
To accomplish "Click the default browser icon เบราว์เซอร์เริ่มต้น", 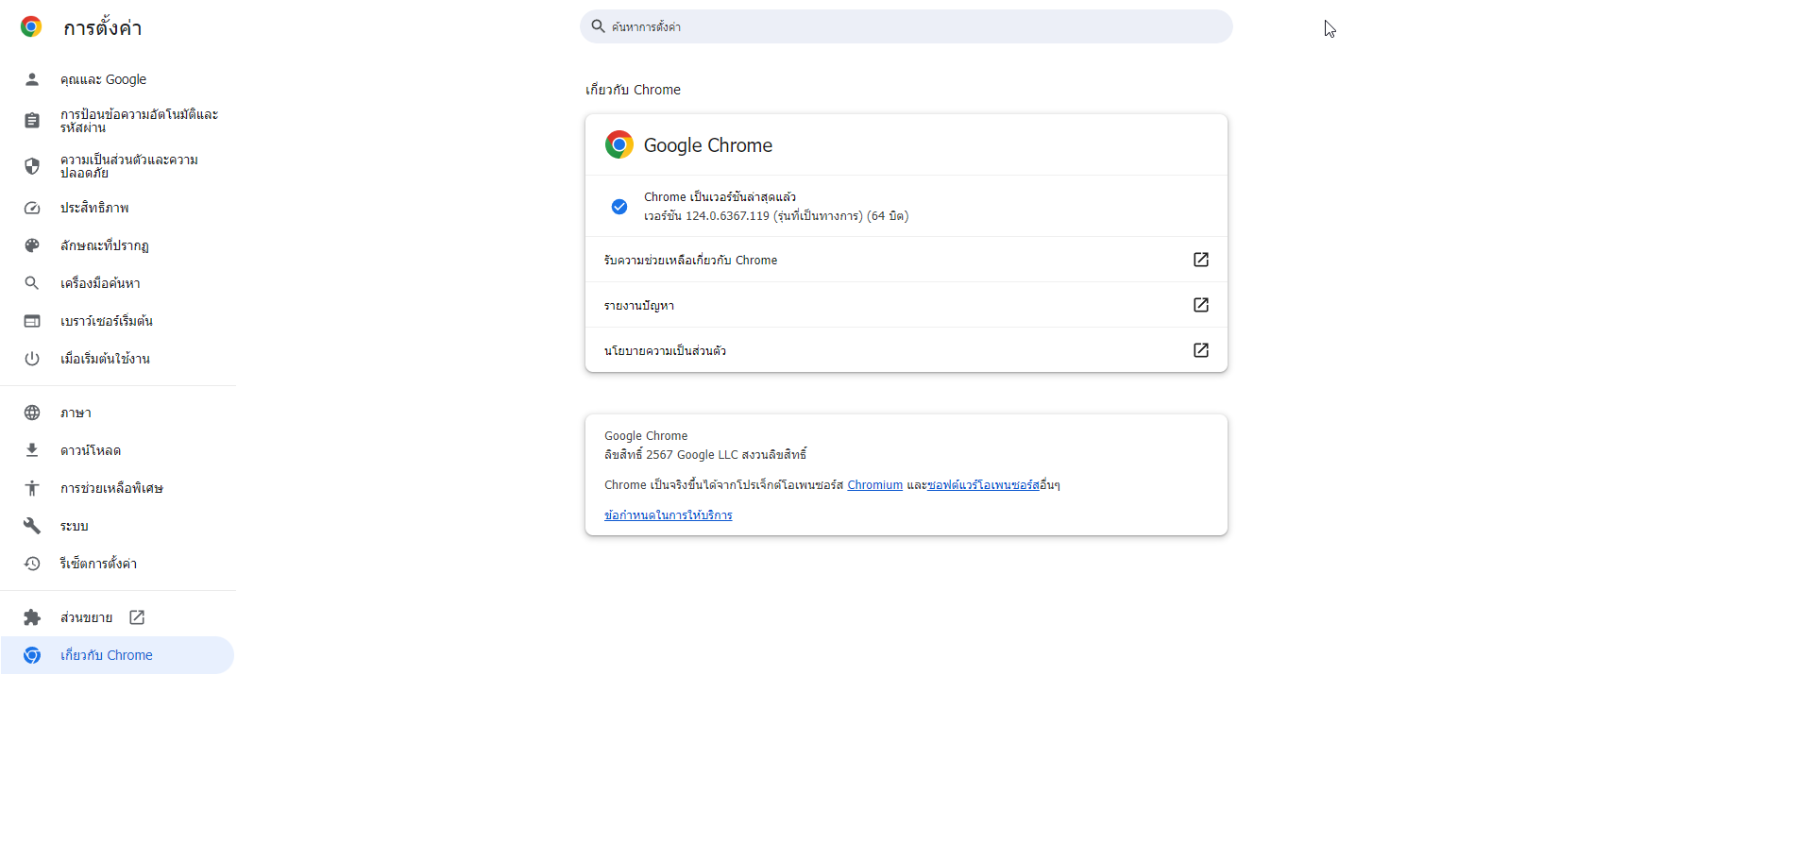I will [32, 321].
